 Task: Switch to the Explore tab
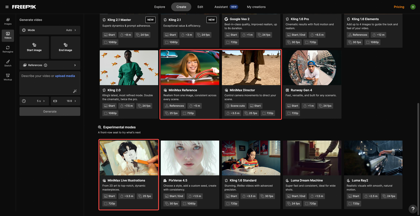(x=160, y=7)
